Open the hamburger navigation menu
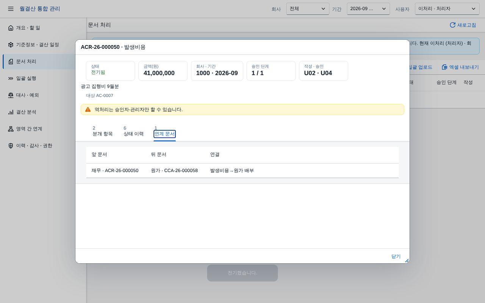Screen dimensions: 485x303 [11, 9]
